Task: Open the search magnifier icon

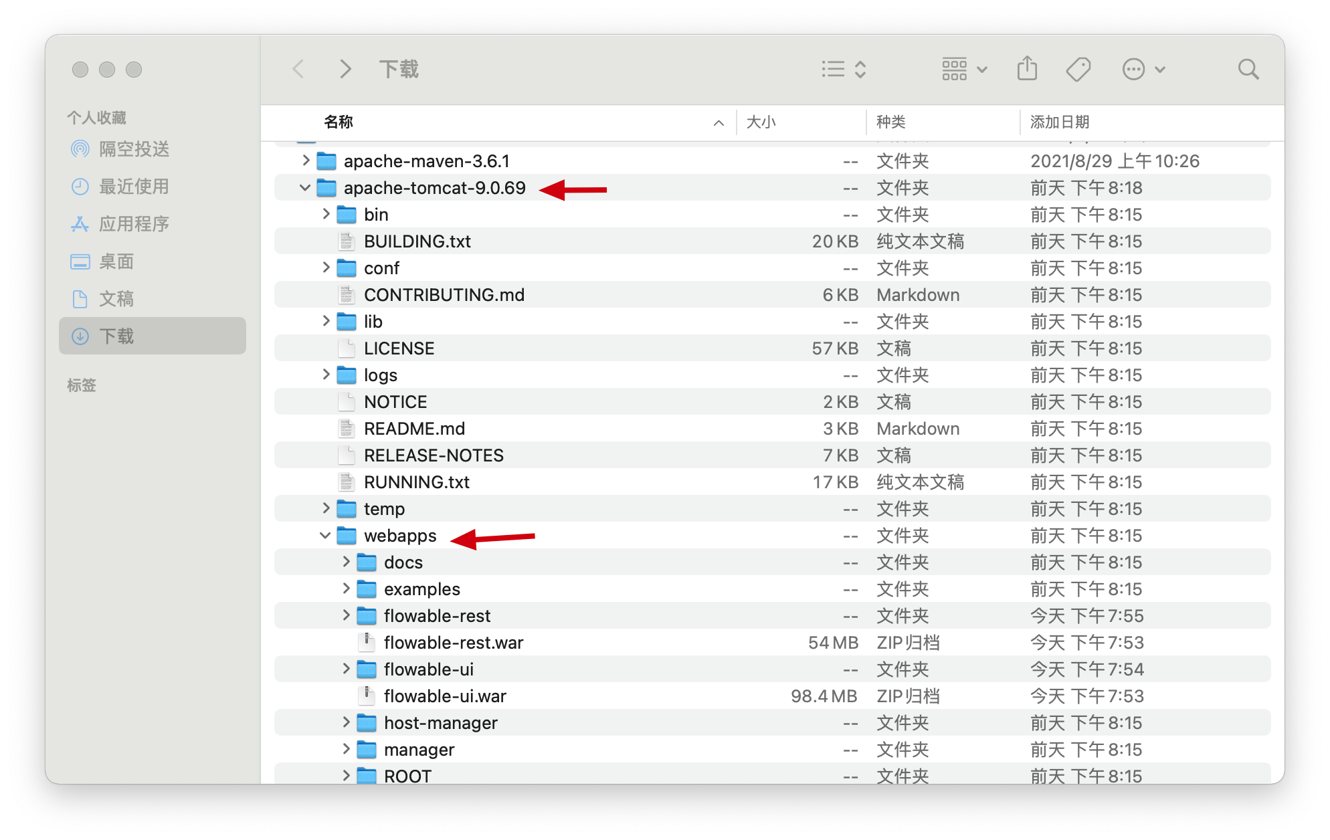Action: pos(1248,69)
